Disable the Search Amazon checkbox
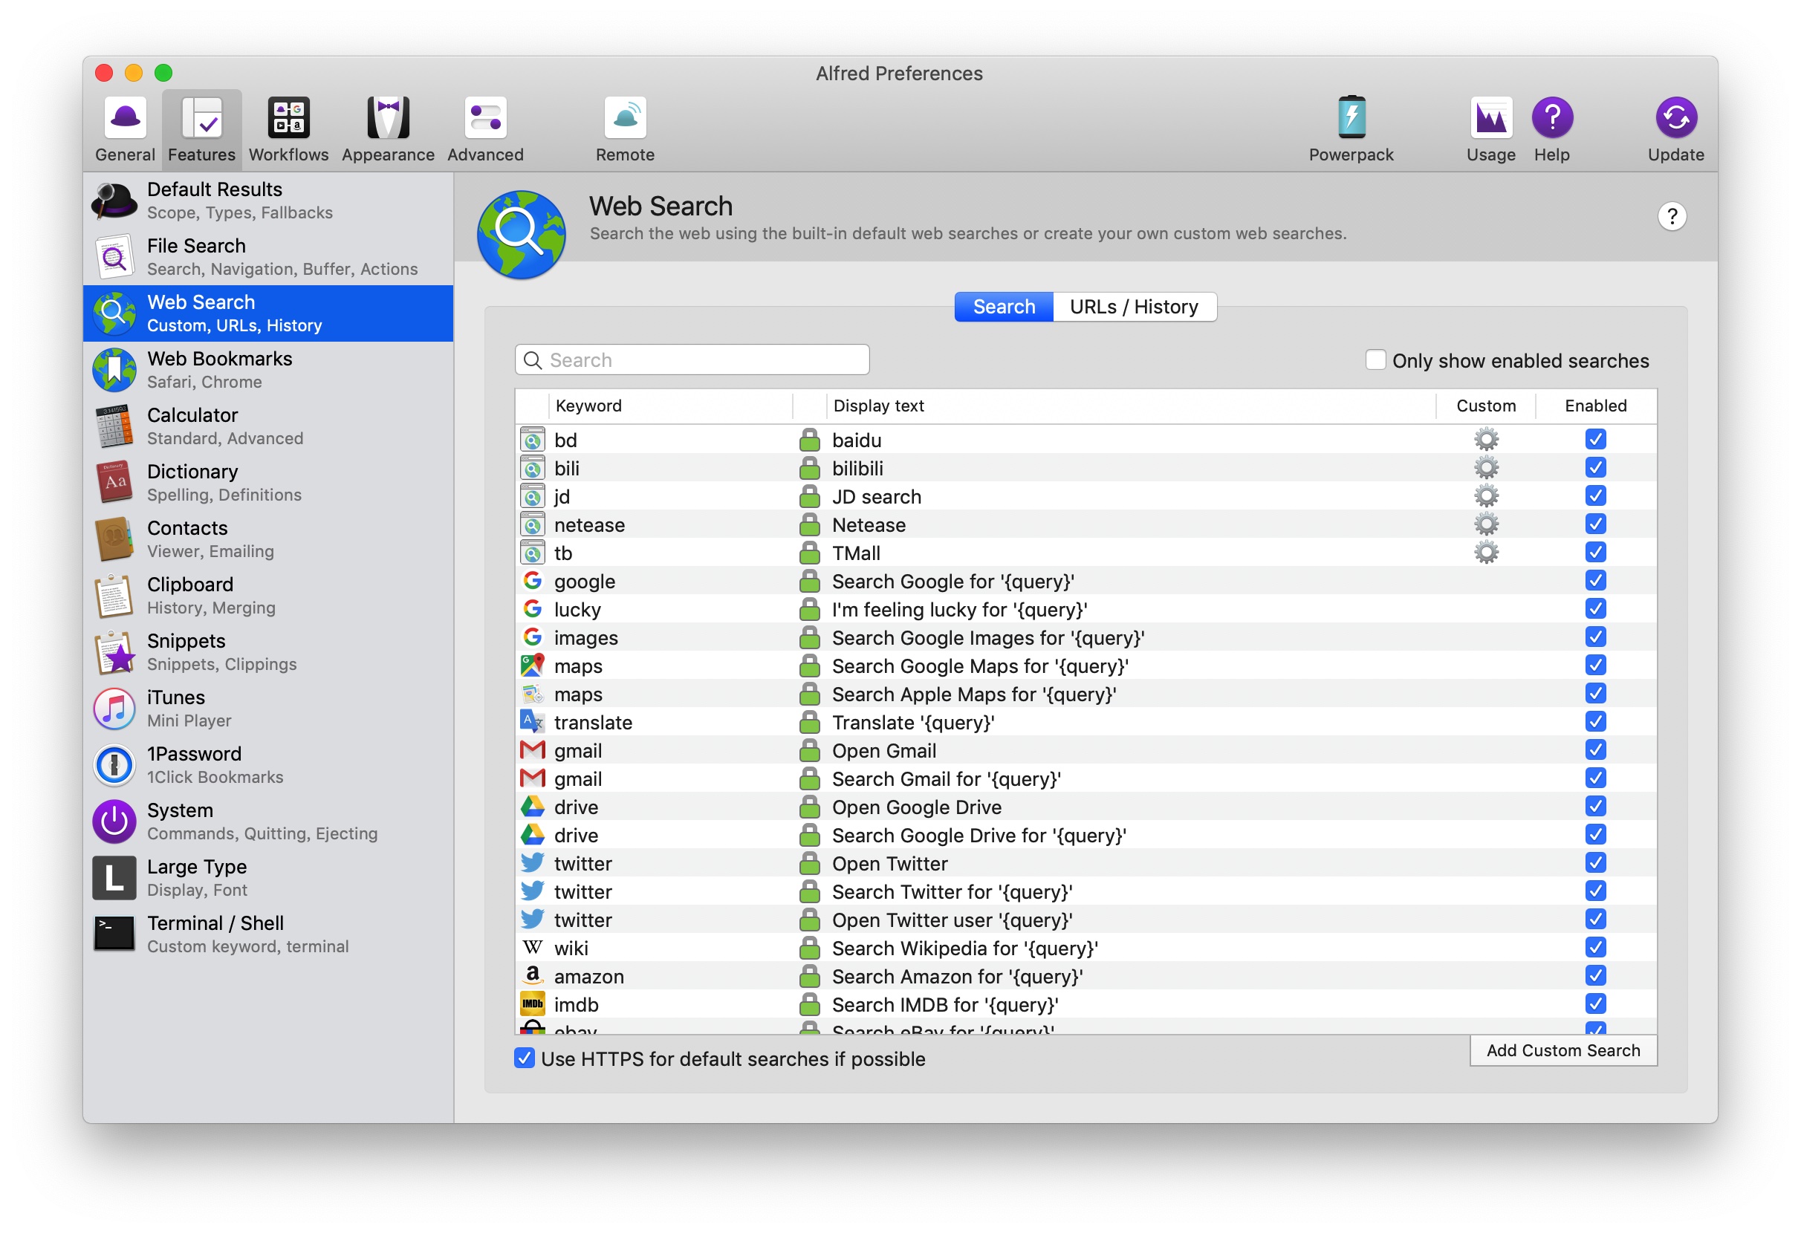Screen dimensions: 1801x1233 [x=1595, y=976]
